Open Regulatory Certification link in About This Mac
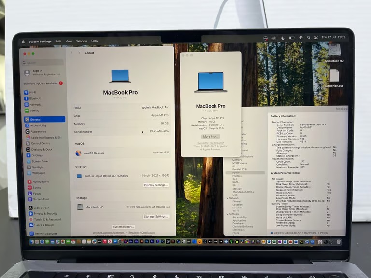Screen dimensions: 371x278 tap(211, 143)
